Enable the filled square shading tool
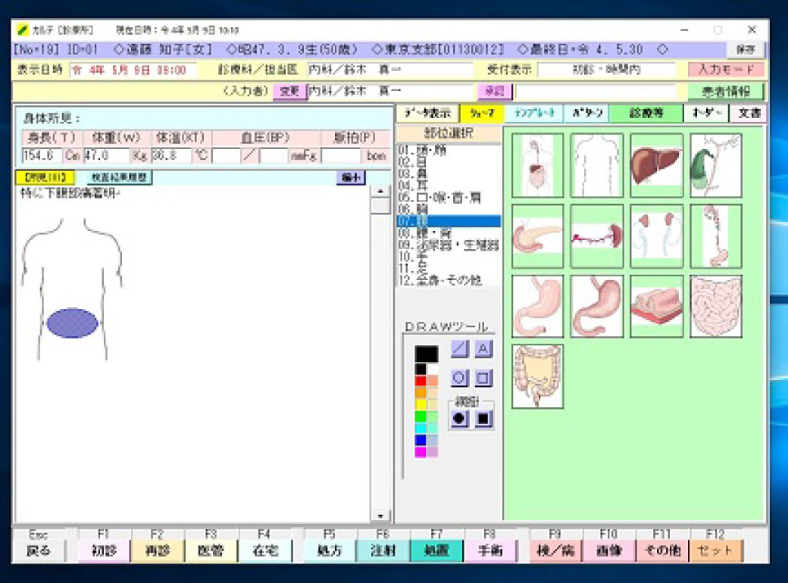Image resolution: width=788 pixels, height=583 pixels. (x=483, y=418)
